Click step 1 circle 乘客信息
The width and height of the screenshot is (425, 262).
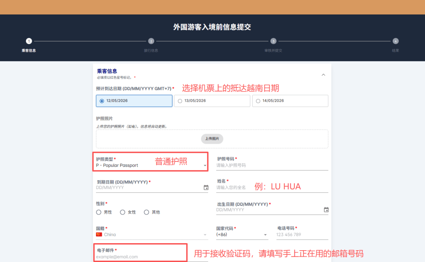[29, 41]
